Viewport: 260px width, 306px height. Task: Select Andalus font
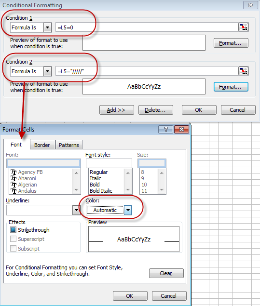pos(27,191)
